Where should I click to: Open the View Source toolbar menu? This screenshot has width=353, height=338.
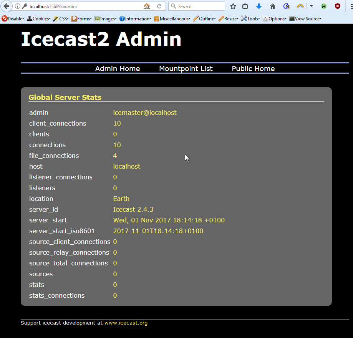305,19
